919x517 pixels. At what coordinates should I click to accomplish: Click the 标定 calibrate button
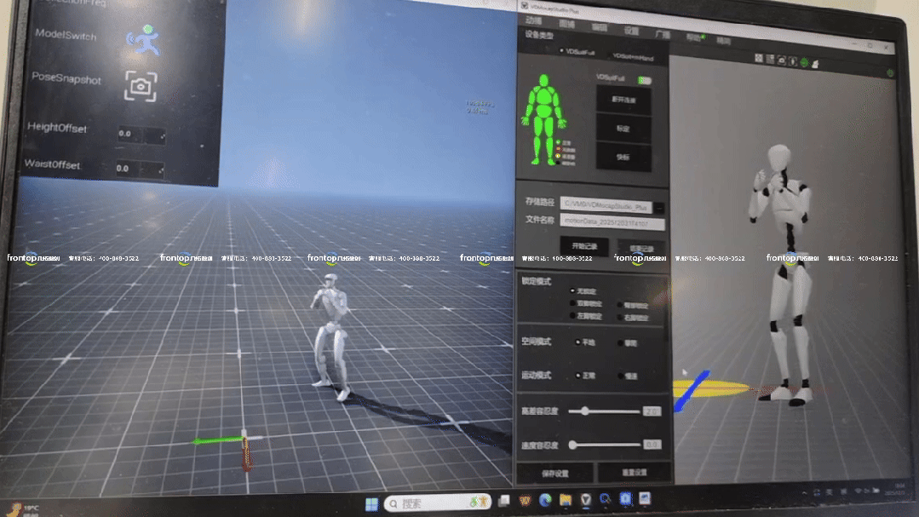pyautogui.click(x=623, y=129)
